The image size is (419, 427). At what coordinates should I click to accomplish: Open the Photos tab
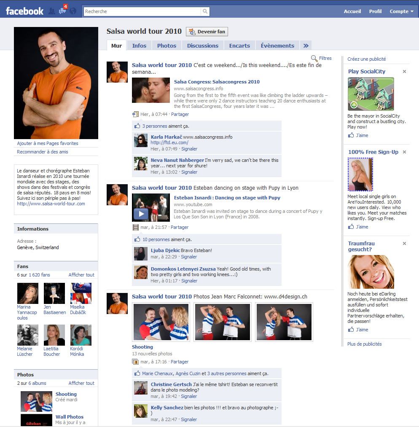click(x=167, y=46)
